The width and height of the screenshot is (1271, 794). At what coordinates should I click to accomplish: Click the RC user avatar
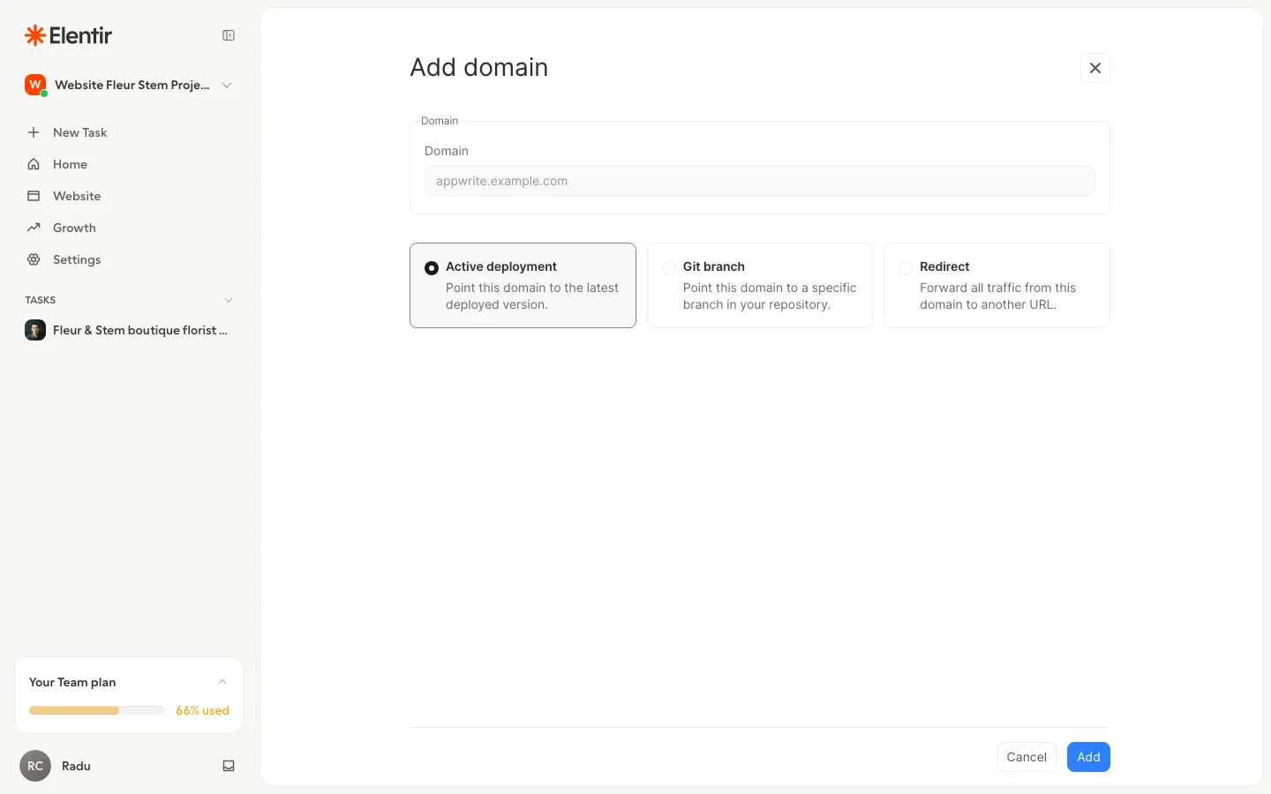pos(35,766)
